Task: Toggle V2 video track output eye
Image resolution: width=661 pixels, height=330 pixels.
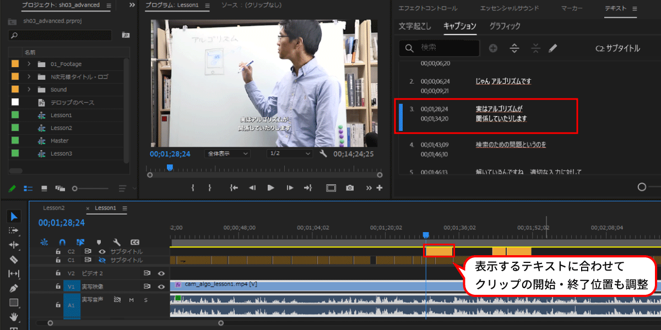Action: (x=161, y=273)
